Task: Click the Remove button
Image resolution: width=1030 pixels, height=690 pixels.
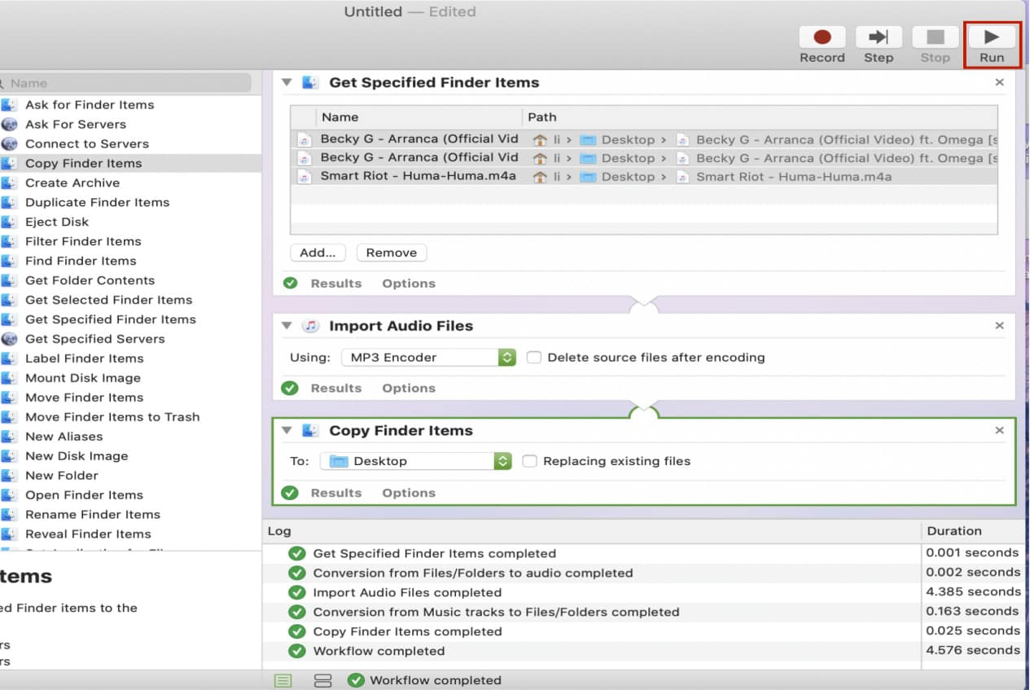Action: point(391,253)
